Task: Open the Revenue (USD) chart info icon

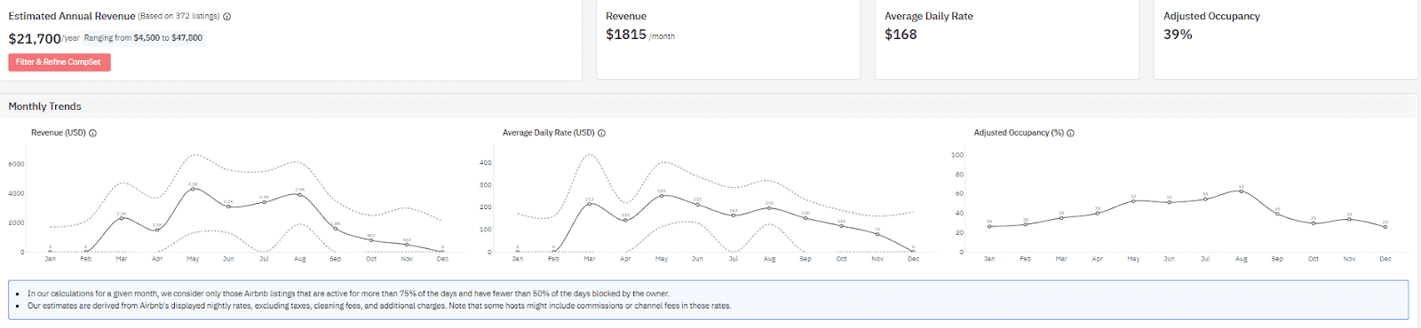Action: click(93, 133)
